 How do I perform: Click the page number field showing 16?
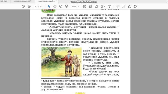pyautogui.click(x=35, y=6)
